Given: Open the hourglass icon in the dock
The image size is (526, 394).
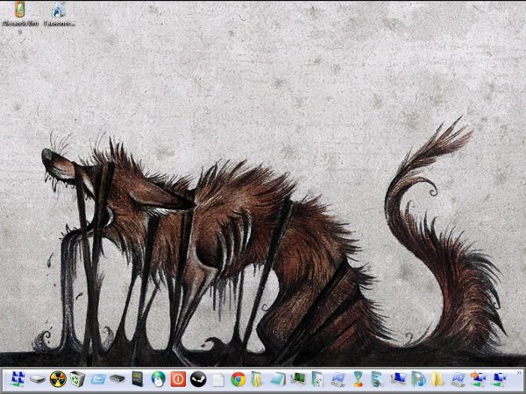Looking at the screenshot, I should click(359, 379).
